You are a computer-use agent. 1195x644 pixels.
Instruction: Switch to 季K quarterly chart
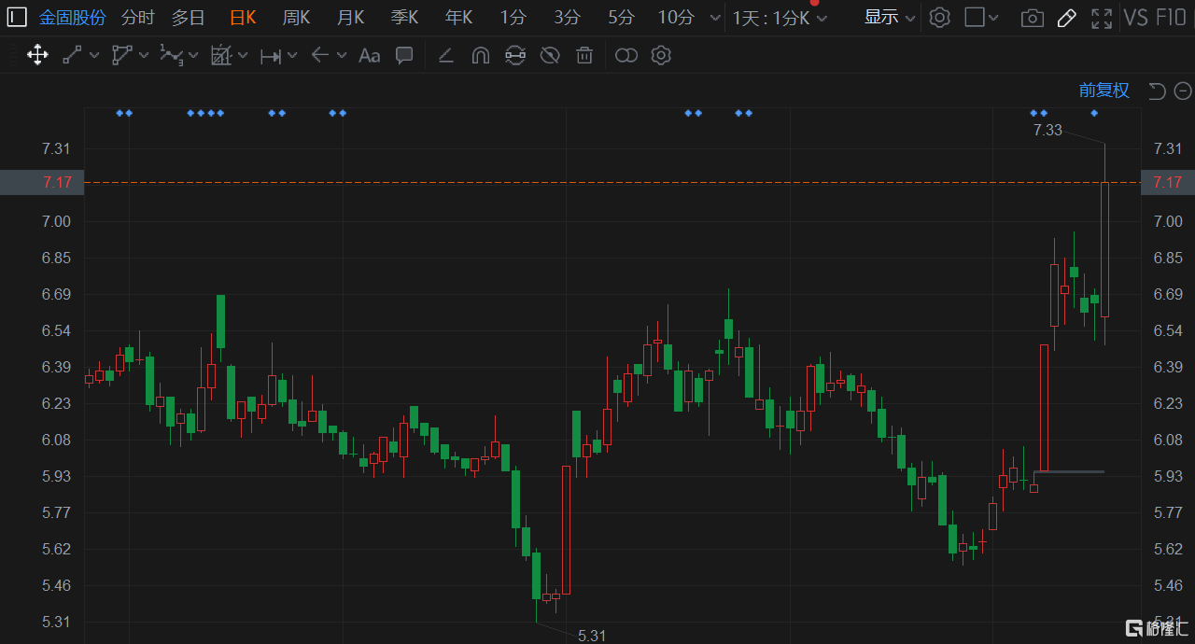[405, 17]
